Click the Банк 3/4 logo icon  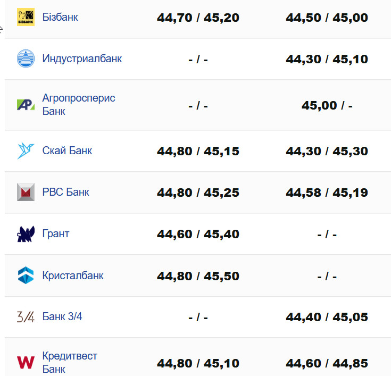click(x=26, y=317)
